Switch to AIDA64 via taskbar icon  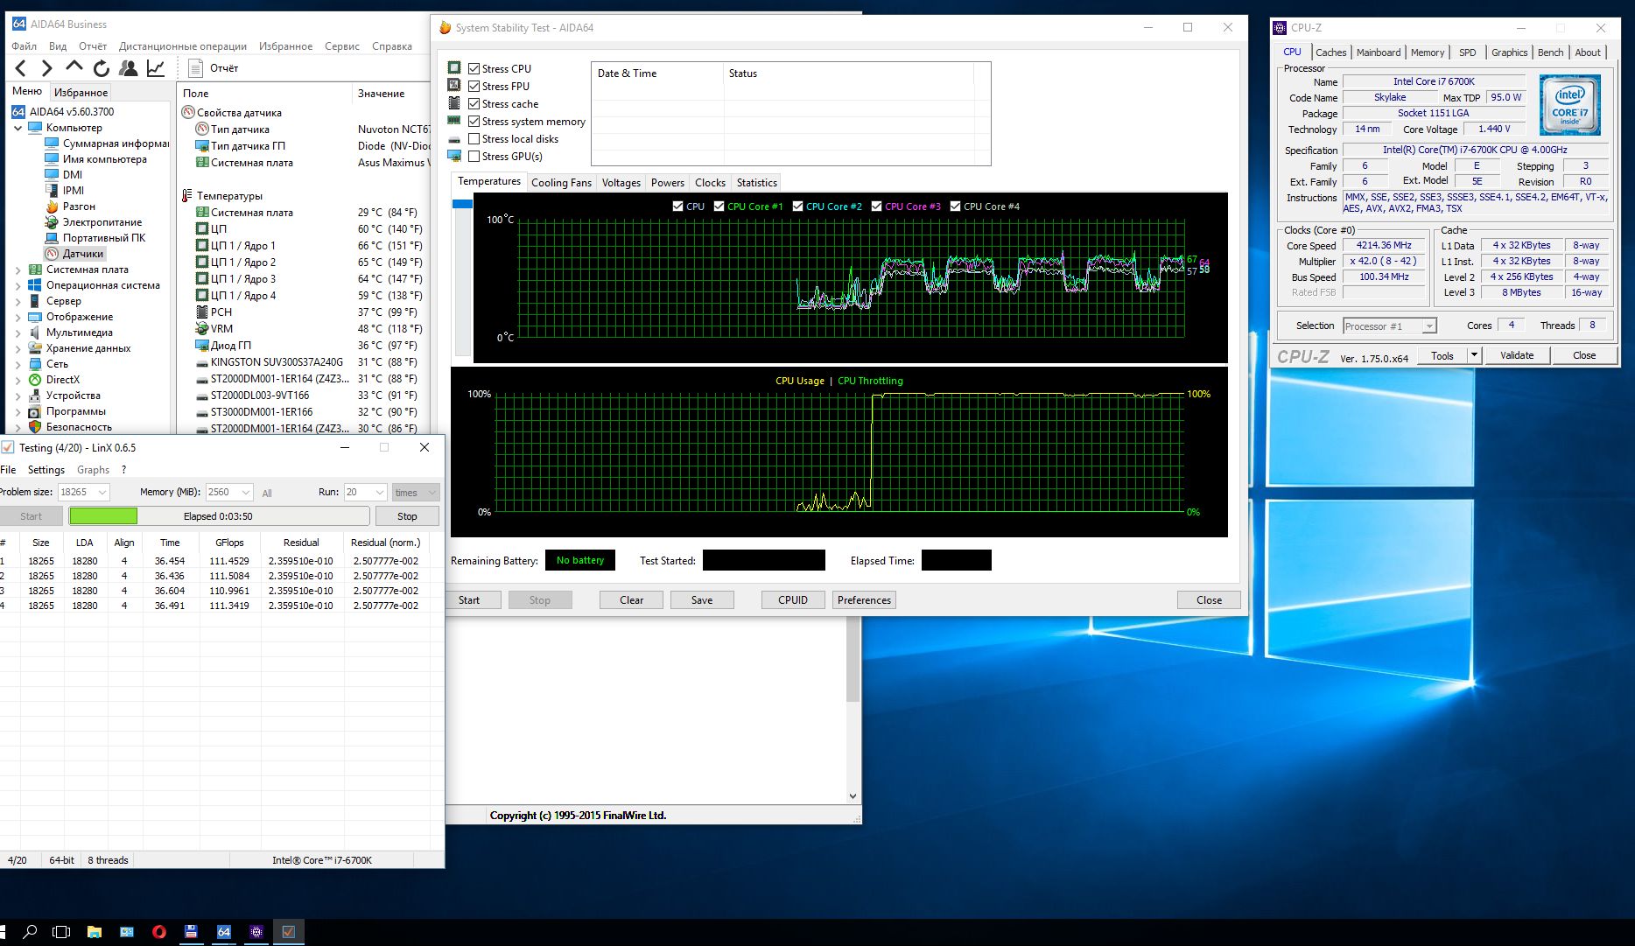click(x=223, y=932)
